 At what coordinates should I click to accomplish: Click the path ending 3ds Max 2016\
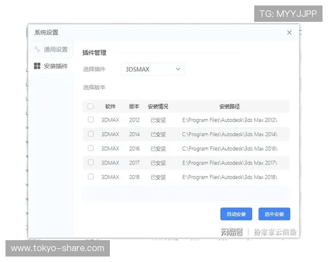[x=230, y=149]
